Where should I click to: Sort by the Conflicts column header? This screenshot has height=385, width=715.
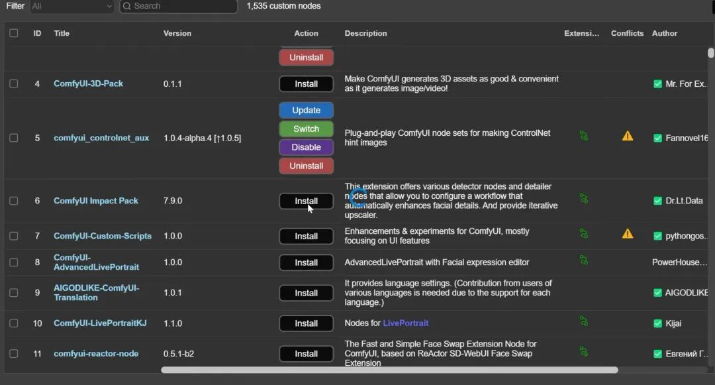click(628, 33)
